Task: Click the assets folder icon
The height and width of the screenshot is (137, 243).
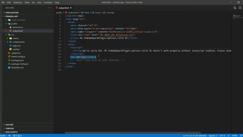Action: [11, 38]
